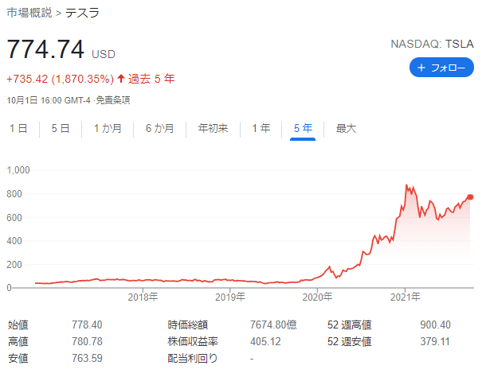Click the 2021年 axis label
Image resolution: width=486 pixels, height=377 pixels.
(x=405, y=297)
